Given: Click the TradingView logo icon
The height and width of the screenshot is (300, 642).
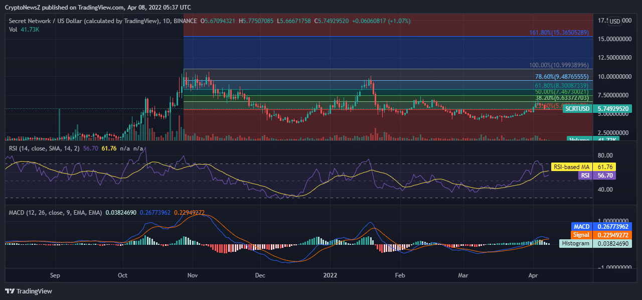Looking at the screenshot, I should pos(10,291).
